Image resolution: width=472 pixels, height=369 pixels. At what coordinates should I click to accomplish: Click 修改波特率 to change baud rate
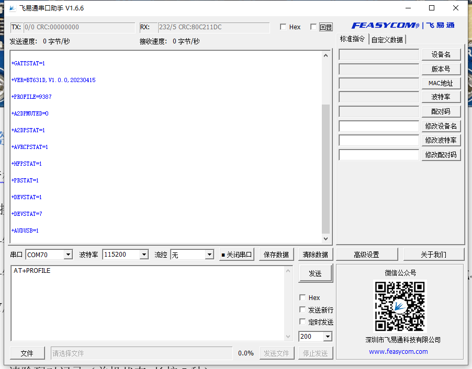point(442,140)
